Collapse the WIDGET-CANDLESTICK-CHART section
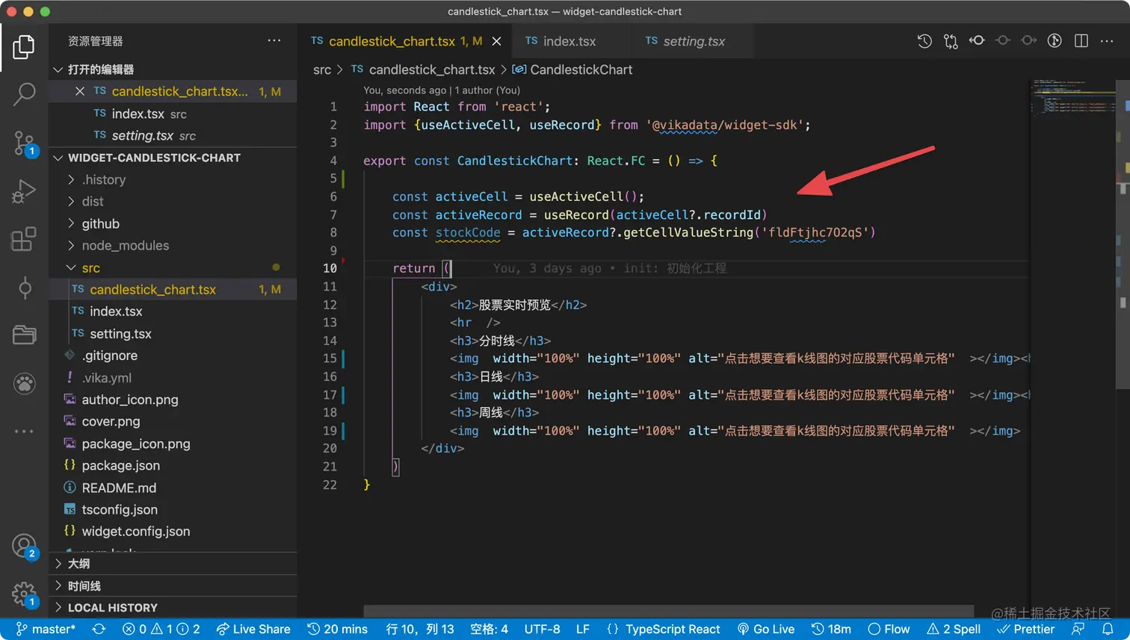The width and height of the screenshot is (1130, 640). (x=173, y=158)
